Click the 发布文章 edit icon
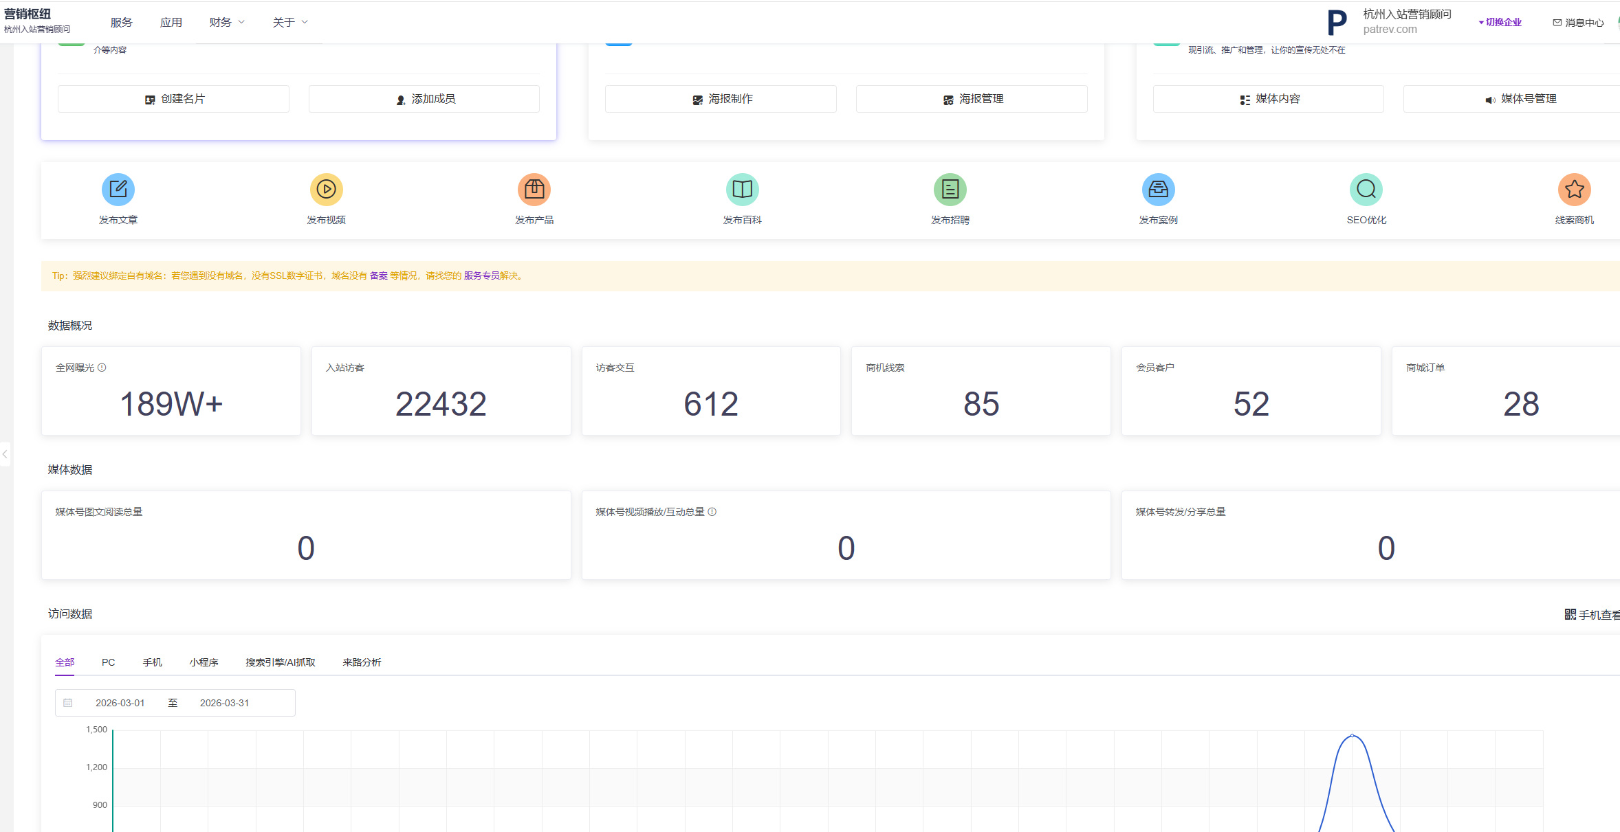Viewport: 1620px width, 832px height. pyautogui.click(x=118, y=189)
